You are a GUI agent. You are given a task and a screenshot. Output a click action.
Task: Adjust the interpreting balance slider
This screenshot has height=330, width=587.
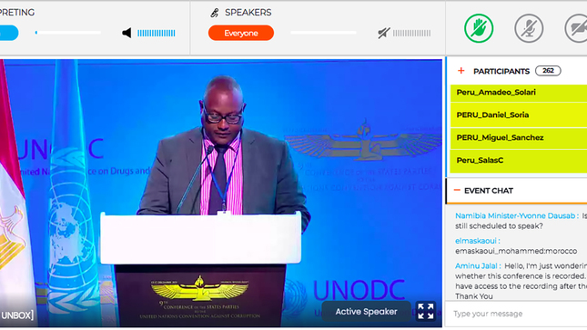point(67,33)
